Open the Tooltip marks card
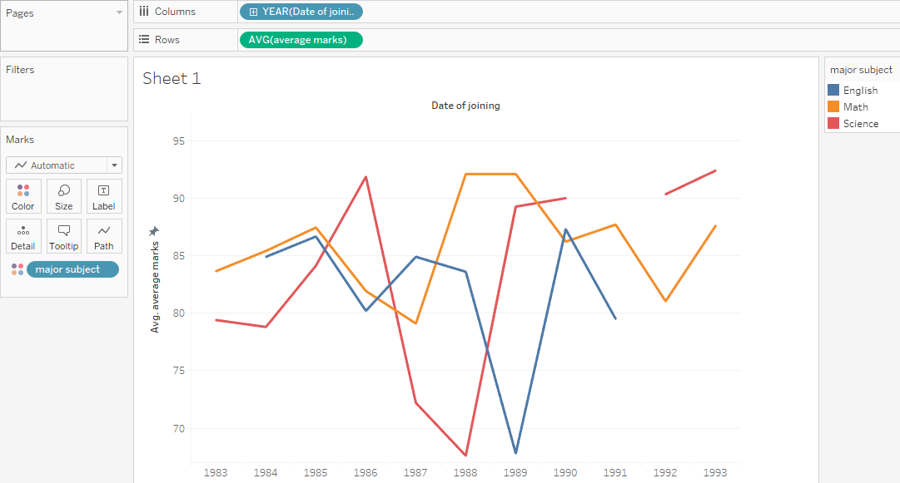 click(64, 236)
